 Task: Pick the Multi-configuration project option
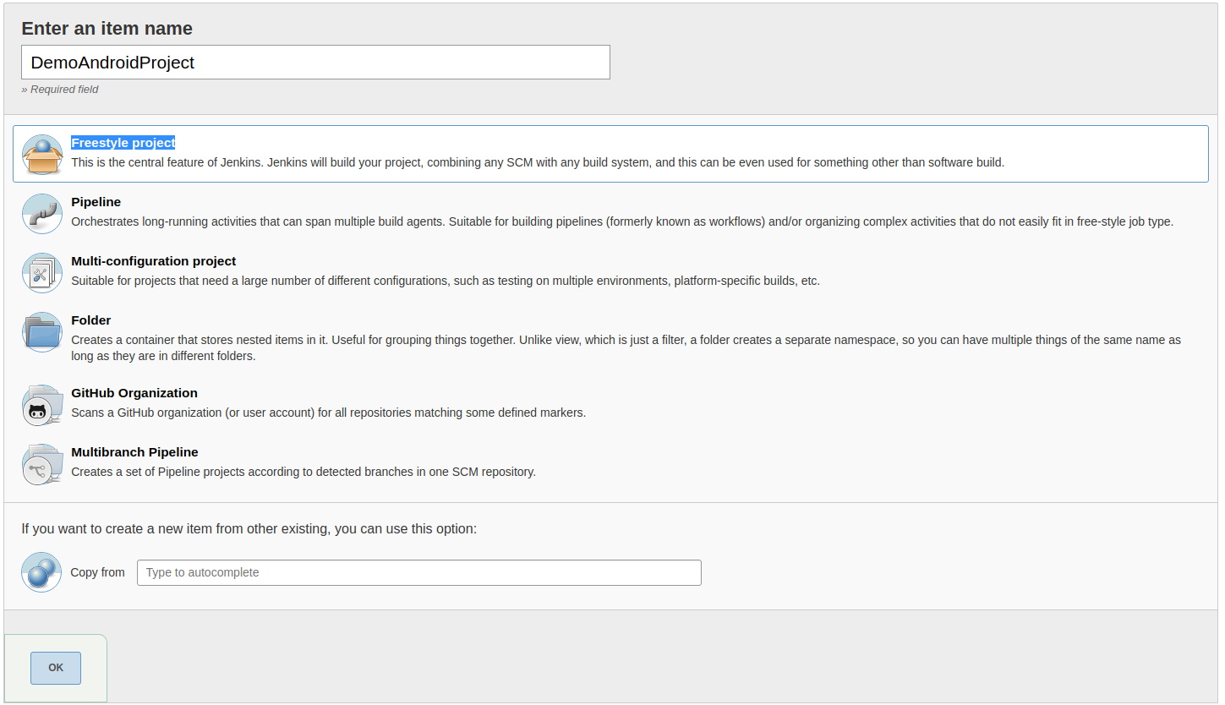(x=153, y=261)
